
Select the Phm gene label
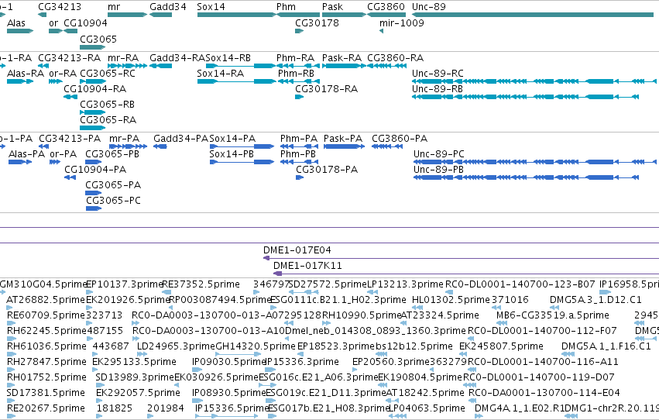coord(286,7)
